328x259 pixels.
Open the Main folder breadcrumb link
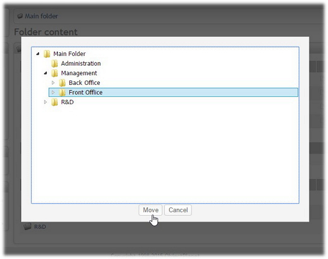(x=41, y=16)
